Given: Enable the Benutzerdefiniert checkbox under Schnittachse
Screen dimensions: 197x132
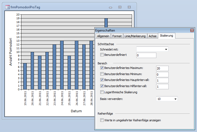Looking at the screenshot, I should click(x=102, y=55).
